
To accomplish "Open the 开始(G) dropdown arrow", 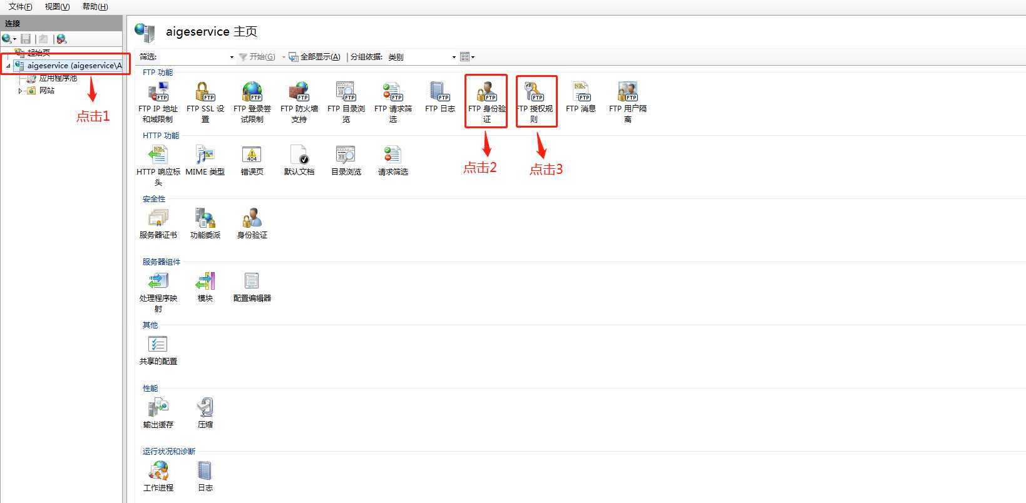I will pos(283,57).
